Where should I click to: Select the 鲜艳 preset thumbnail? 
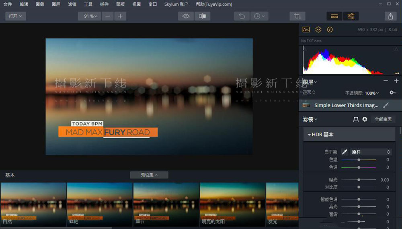point(100,204)
